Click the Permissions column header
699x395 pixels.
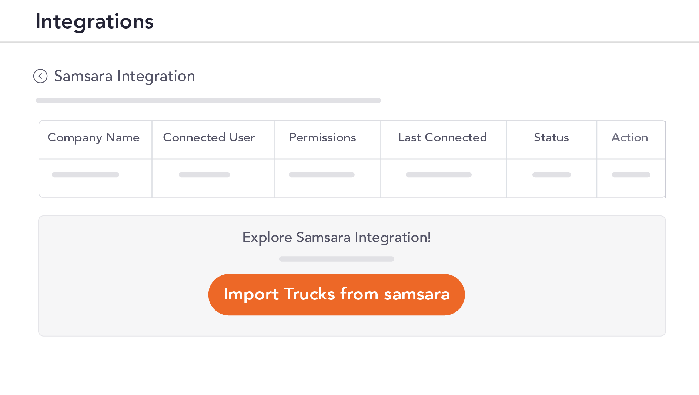pos(322,138)
